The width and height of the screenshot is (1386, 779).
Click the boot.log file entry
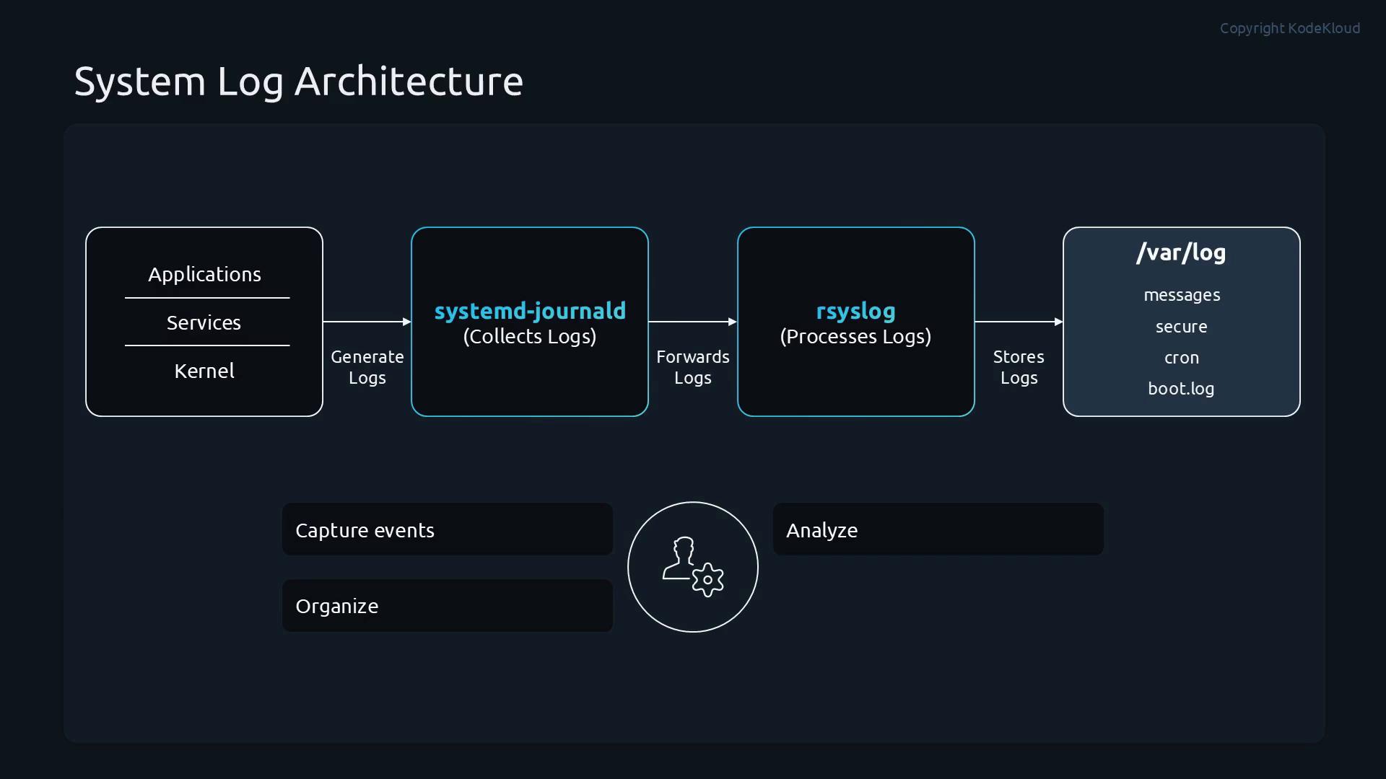pyautogui.click(x=1182, y=389)
